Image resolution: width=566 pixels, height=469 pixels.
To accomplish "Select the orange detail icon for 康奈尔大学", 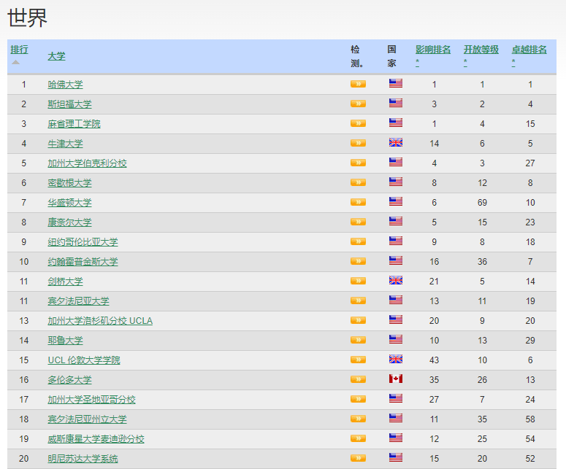I will point(358,222).
